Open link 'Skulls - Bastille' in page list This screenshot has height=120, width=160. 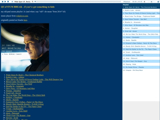pos(12,100)
